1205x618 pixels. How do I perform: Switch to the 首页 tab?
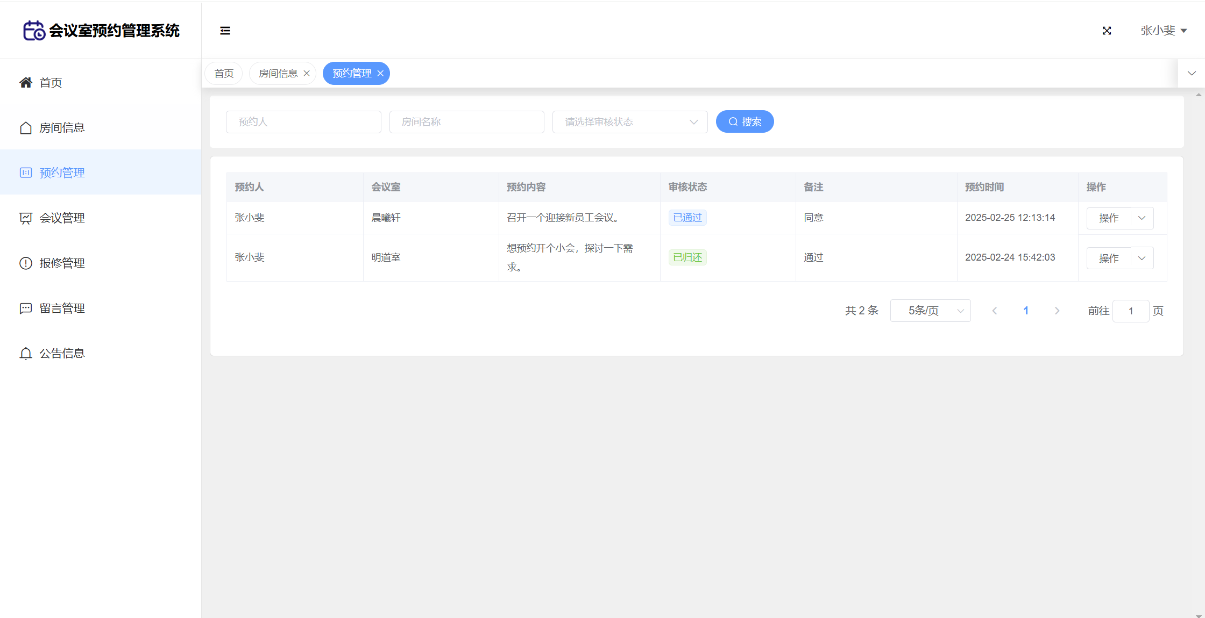coord(224,74)
